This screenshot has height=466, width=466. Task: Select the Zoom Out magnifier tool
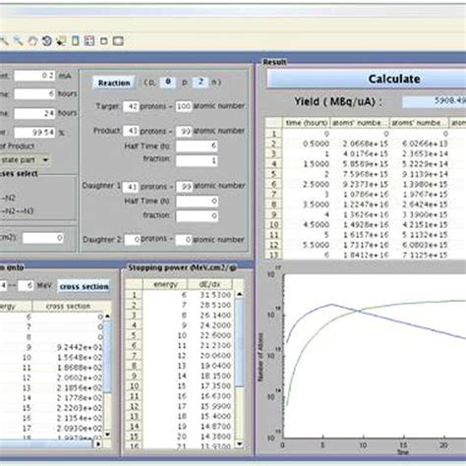18,40
